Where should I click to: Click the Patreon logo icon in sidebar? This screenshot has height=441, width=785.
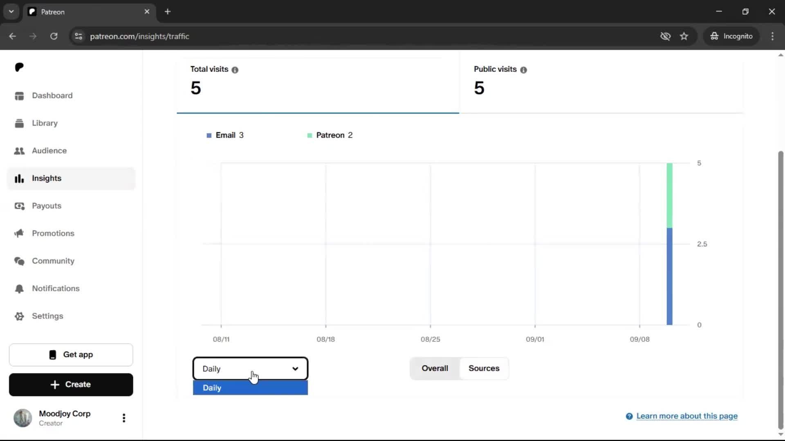[x=19, y=67]
